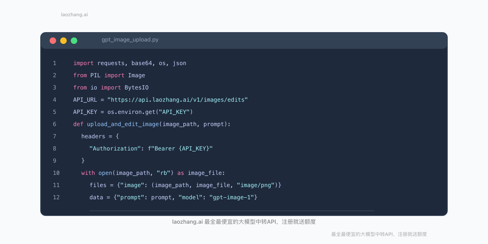Click the caption below the code window
Image resolution: width=488 pixels, height=244 pixels.
[x=244, y=222]
